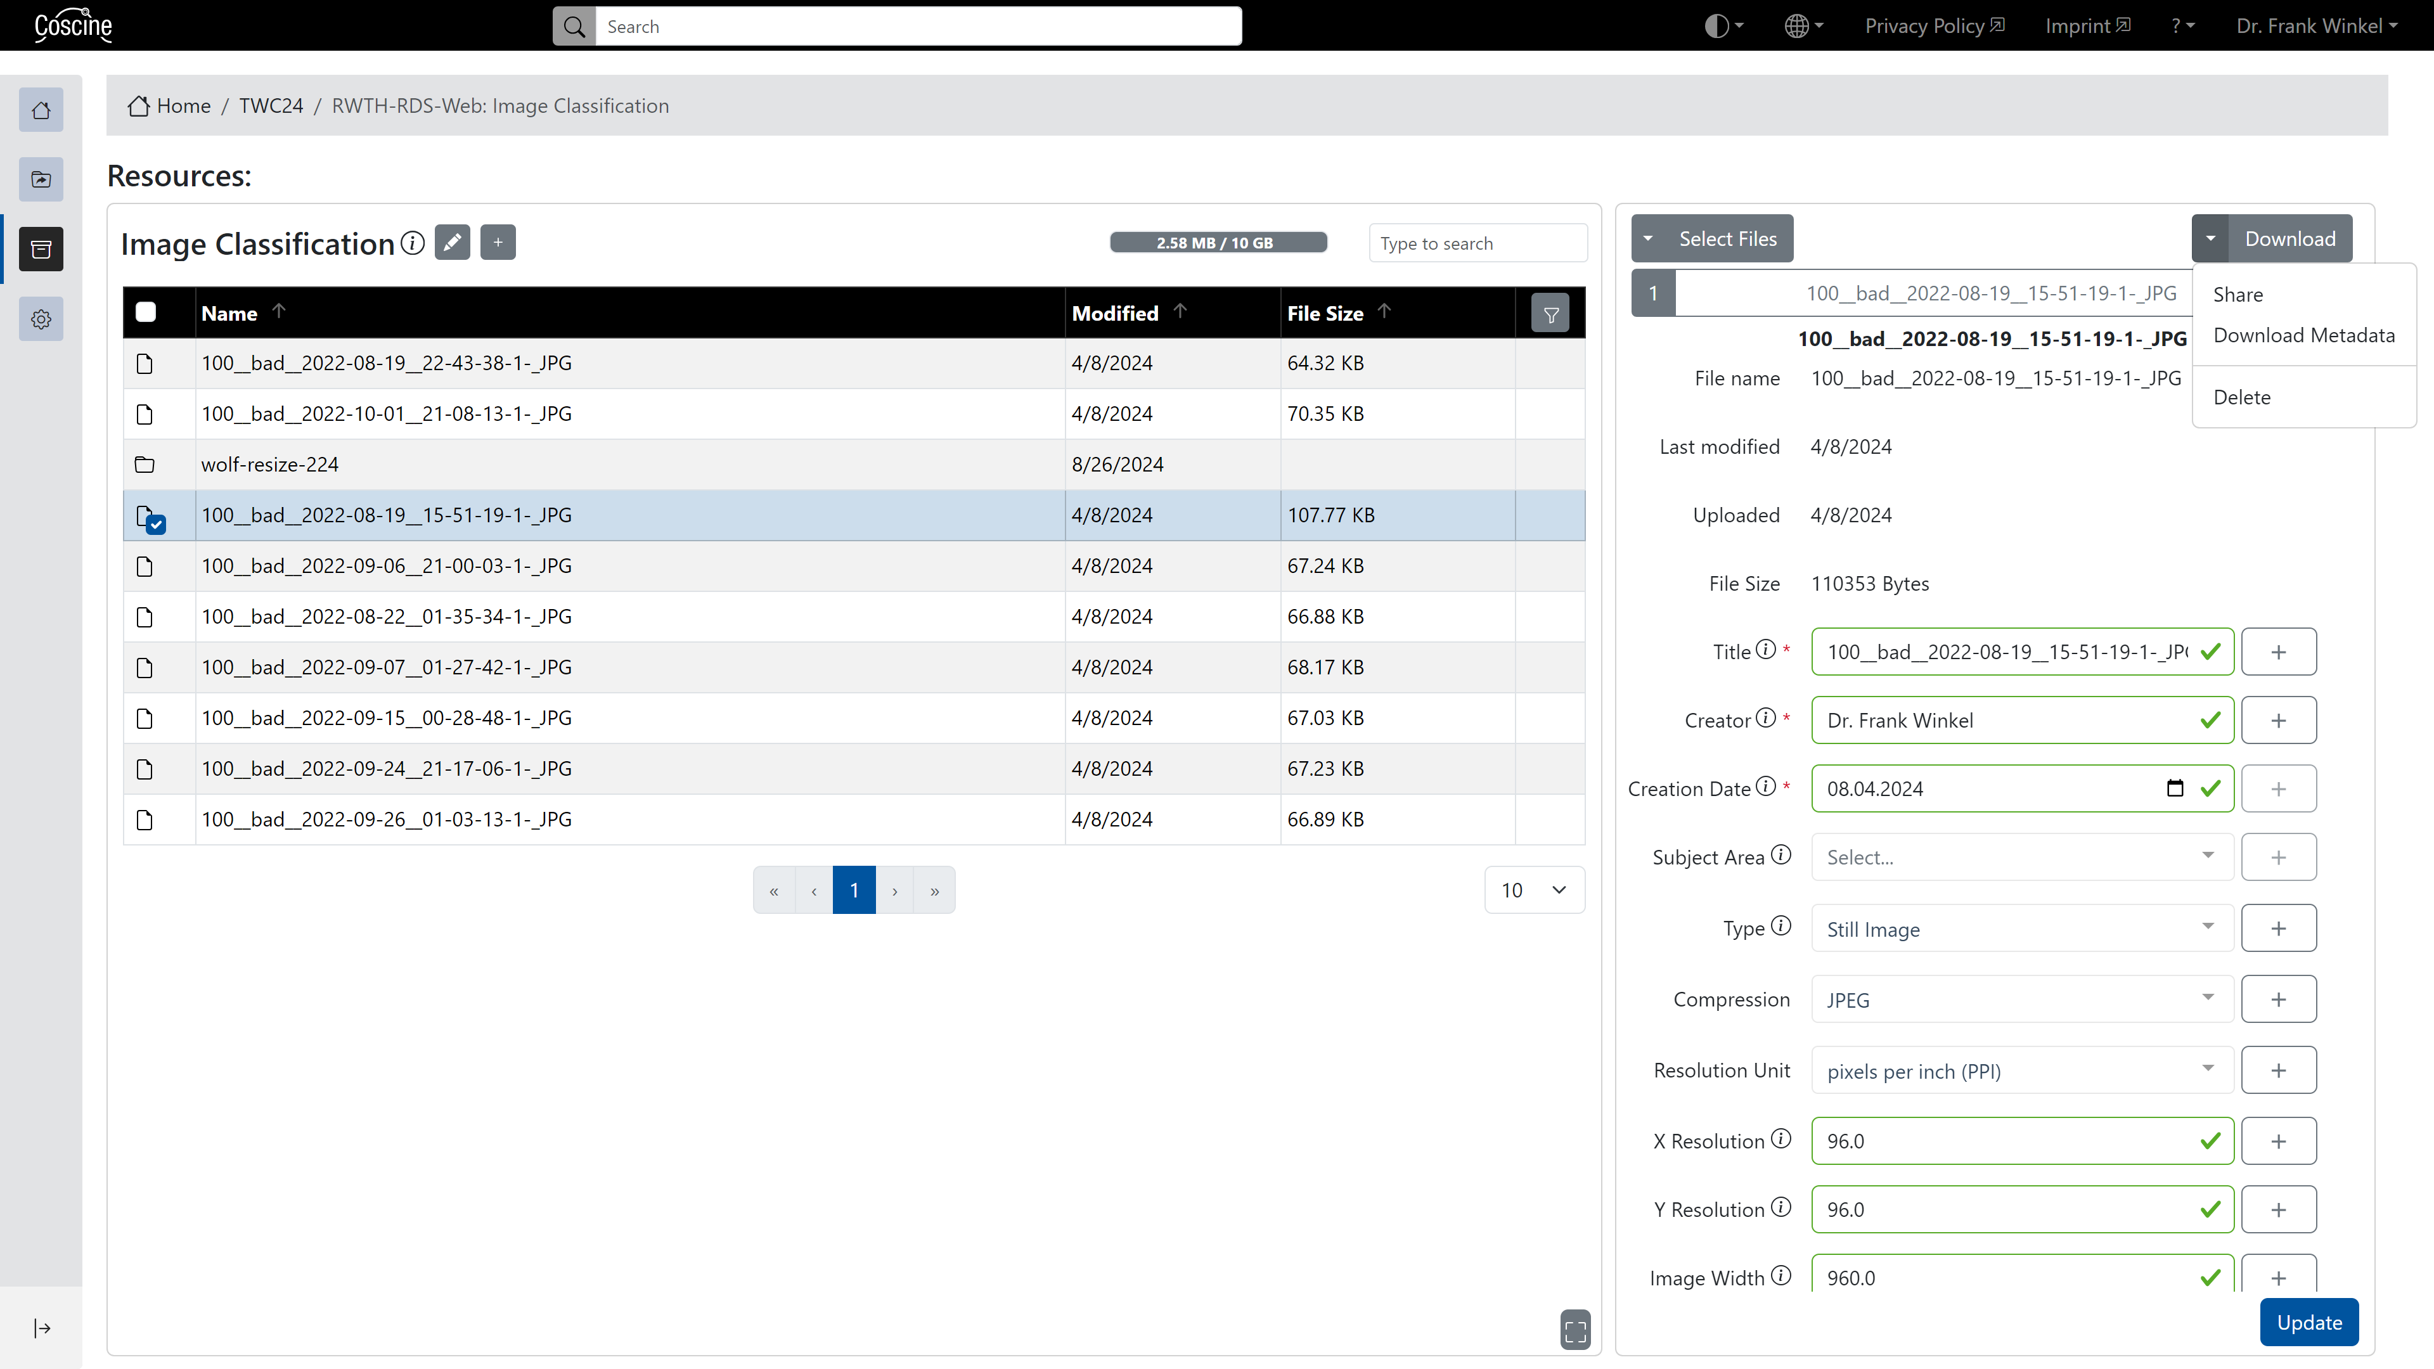Viewport: 2434px width, 1369px height.
Task: Add new file with plus button
Action: pos(498,242)
